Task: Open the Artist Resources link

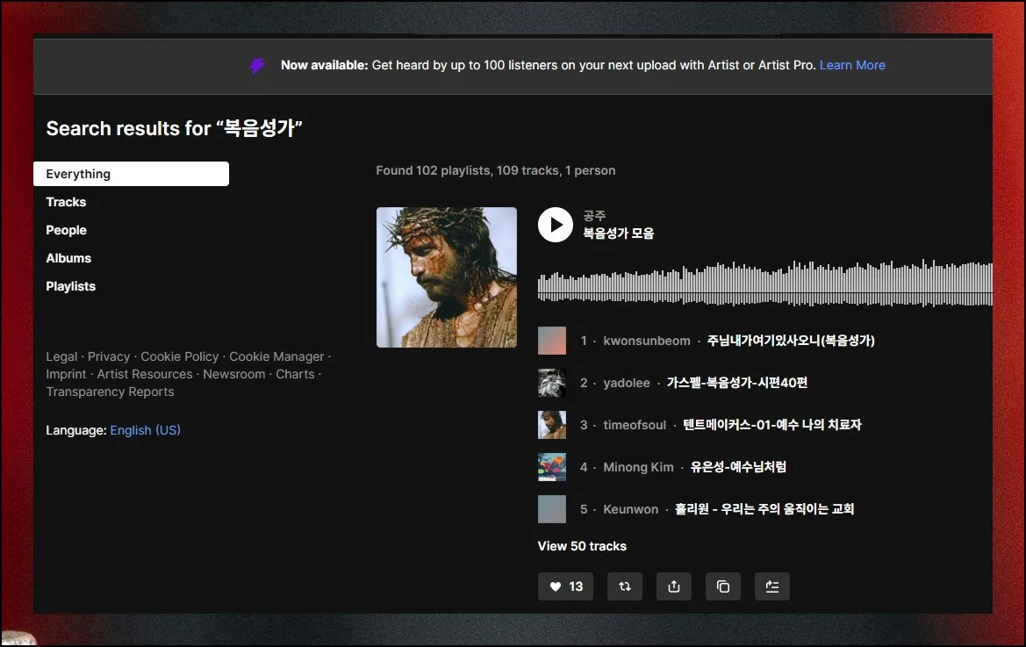Action: (x=145, y=374)
